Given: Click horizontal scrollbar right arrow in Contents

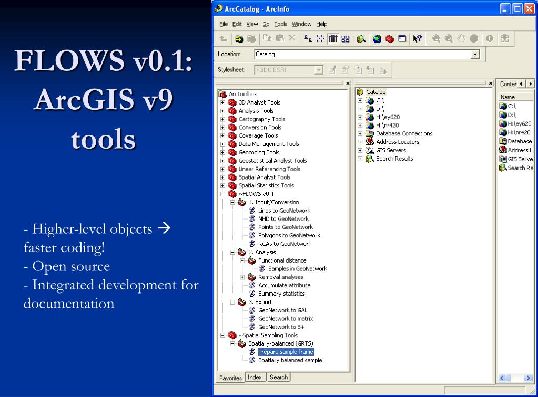Looking at the screenshot, I should click(x=527, y=378).
